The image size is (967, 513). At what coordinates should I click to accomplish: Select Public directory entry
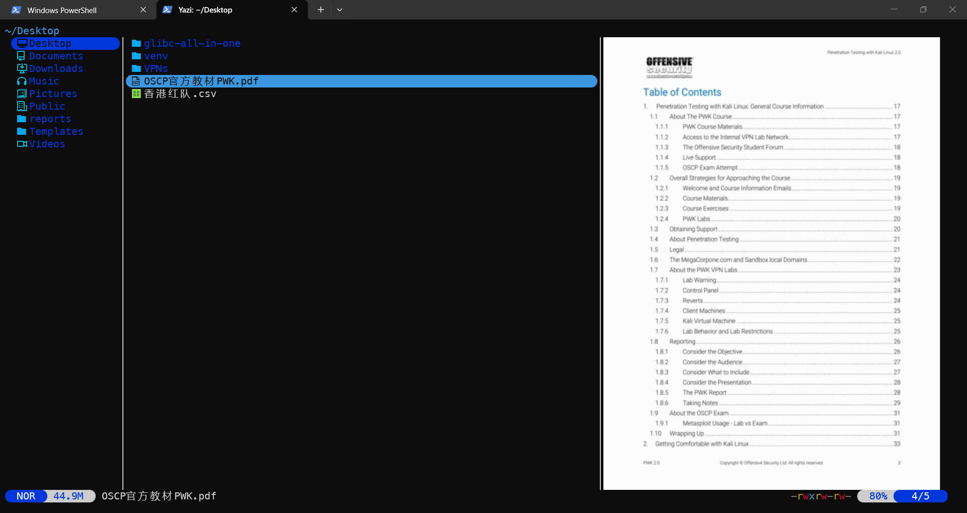click(47, 106)
